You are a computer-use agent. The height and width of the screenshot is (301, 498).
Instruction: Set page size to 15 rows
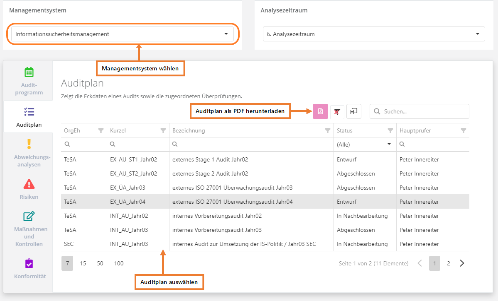pos(83,263)
